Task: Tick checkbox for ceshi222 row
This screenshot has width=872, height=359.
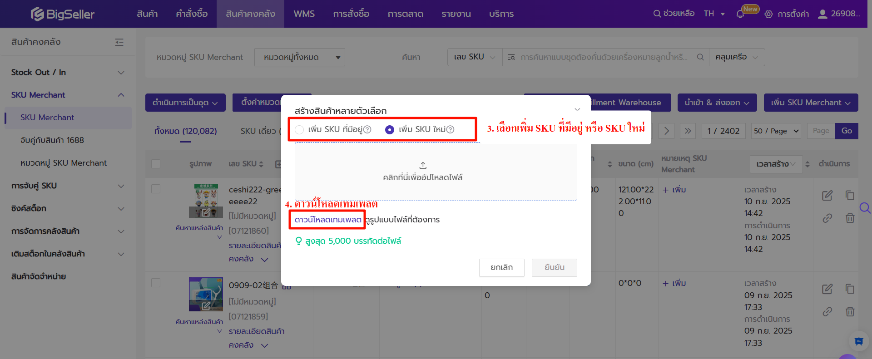Action: pos(156,189)
